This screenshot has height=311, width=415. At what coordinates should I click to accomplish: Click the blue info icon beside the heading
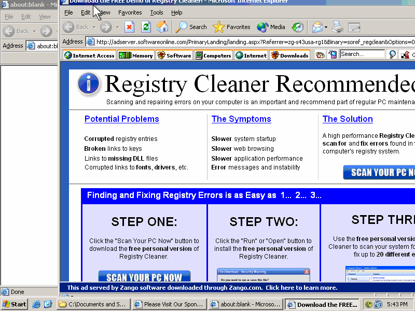(x=89, y=84)
